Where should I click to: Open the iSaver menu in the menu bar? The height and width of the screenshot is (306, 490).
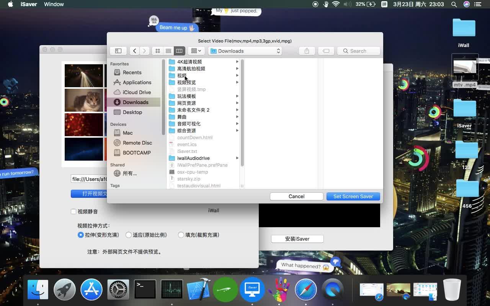29,4
